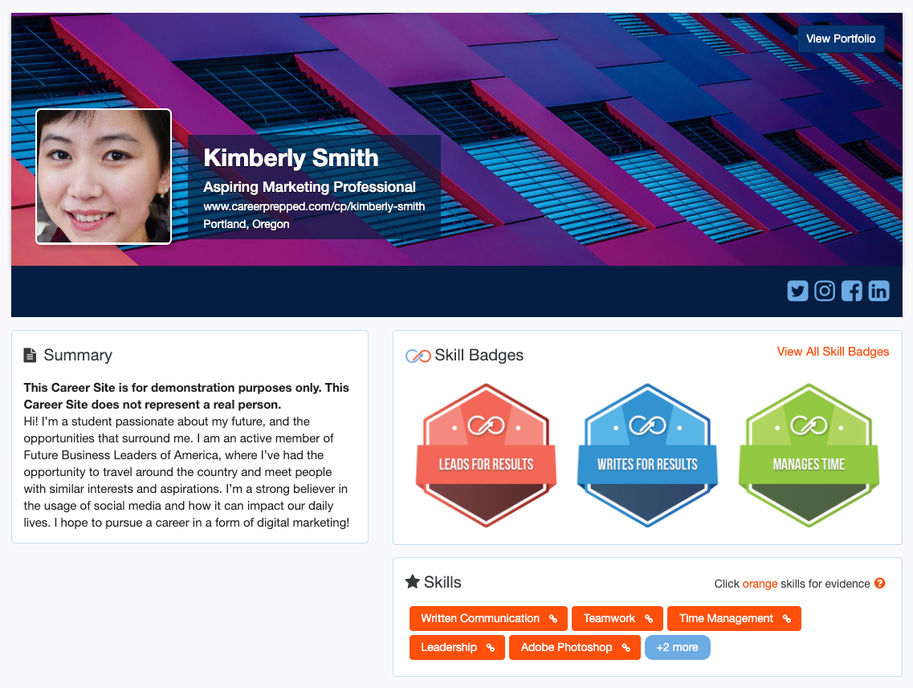Select the Leads for Results badge
The height and width of the screenshot is (688, 913).
(486, 455)
